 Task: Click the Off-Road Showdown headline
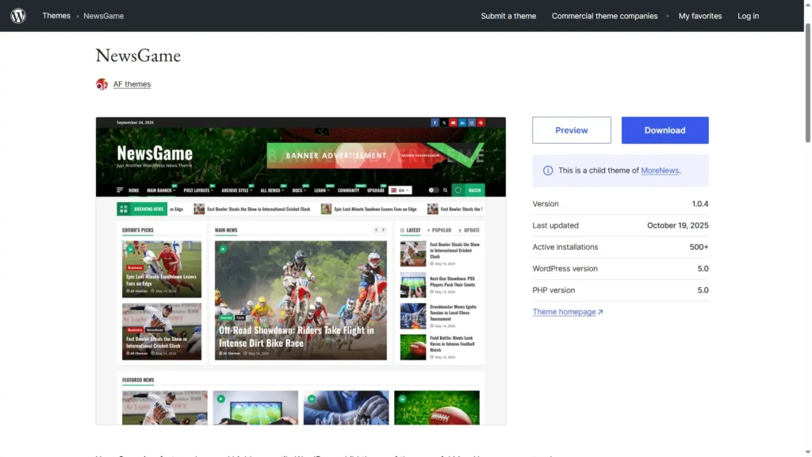(297, 336)
